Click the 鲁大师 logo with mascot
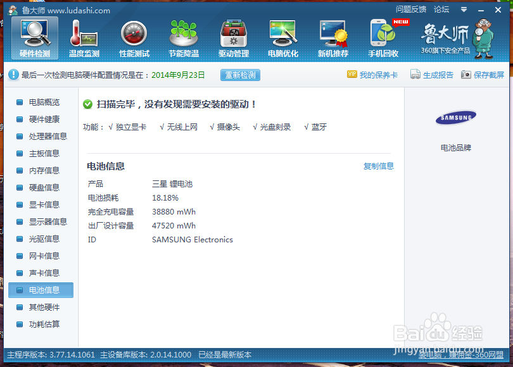 point(457,39)
